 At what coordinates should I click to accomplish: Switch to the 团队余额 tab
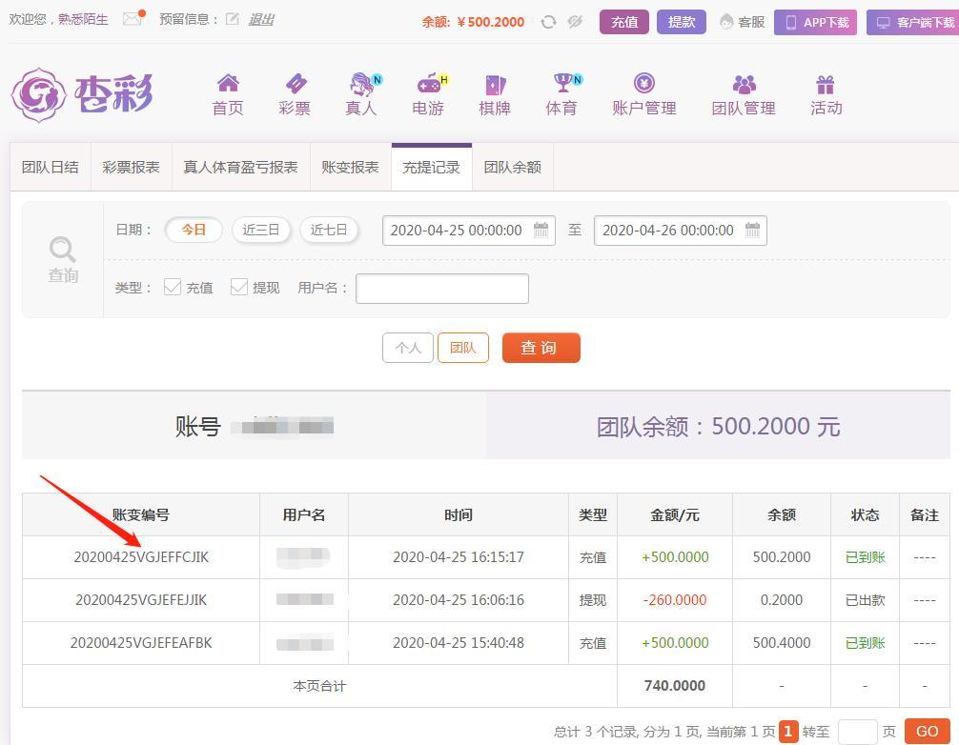512,167
